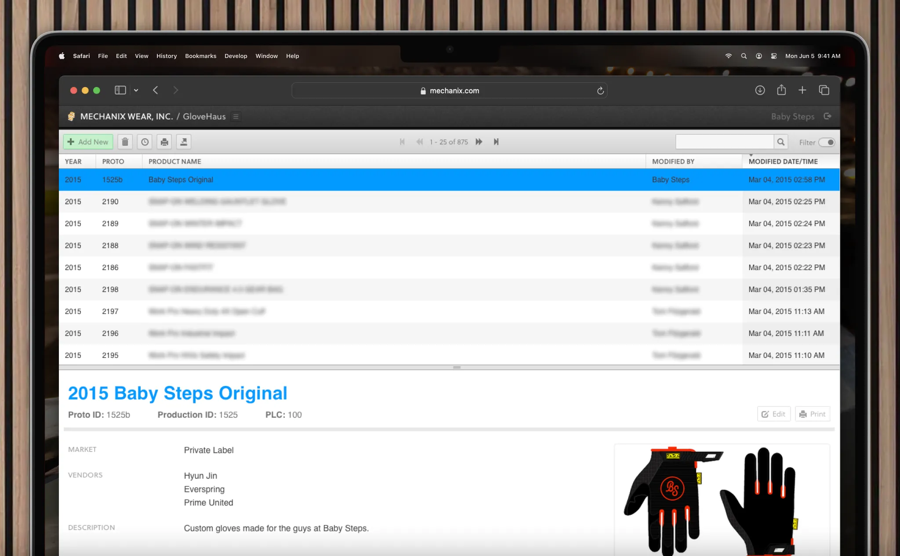Open Control Center icon in menu bar
Image resolution: width=900 pixels, height=556 pixels.
(x=774, y=56)
